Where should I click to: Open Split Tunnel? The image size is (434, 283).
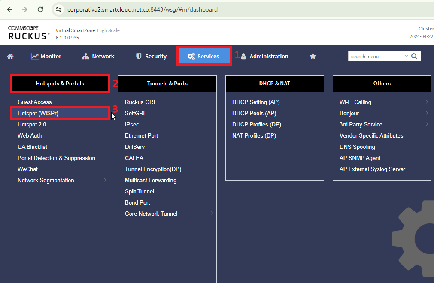click(140, 191)
